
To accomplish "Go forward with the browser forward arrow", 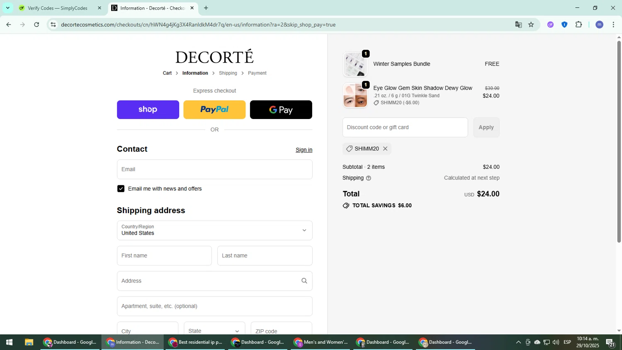I will (23, 24).
